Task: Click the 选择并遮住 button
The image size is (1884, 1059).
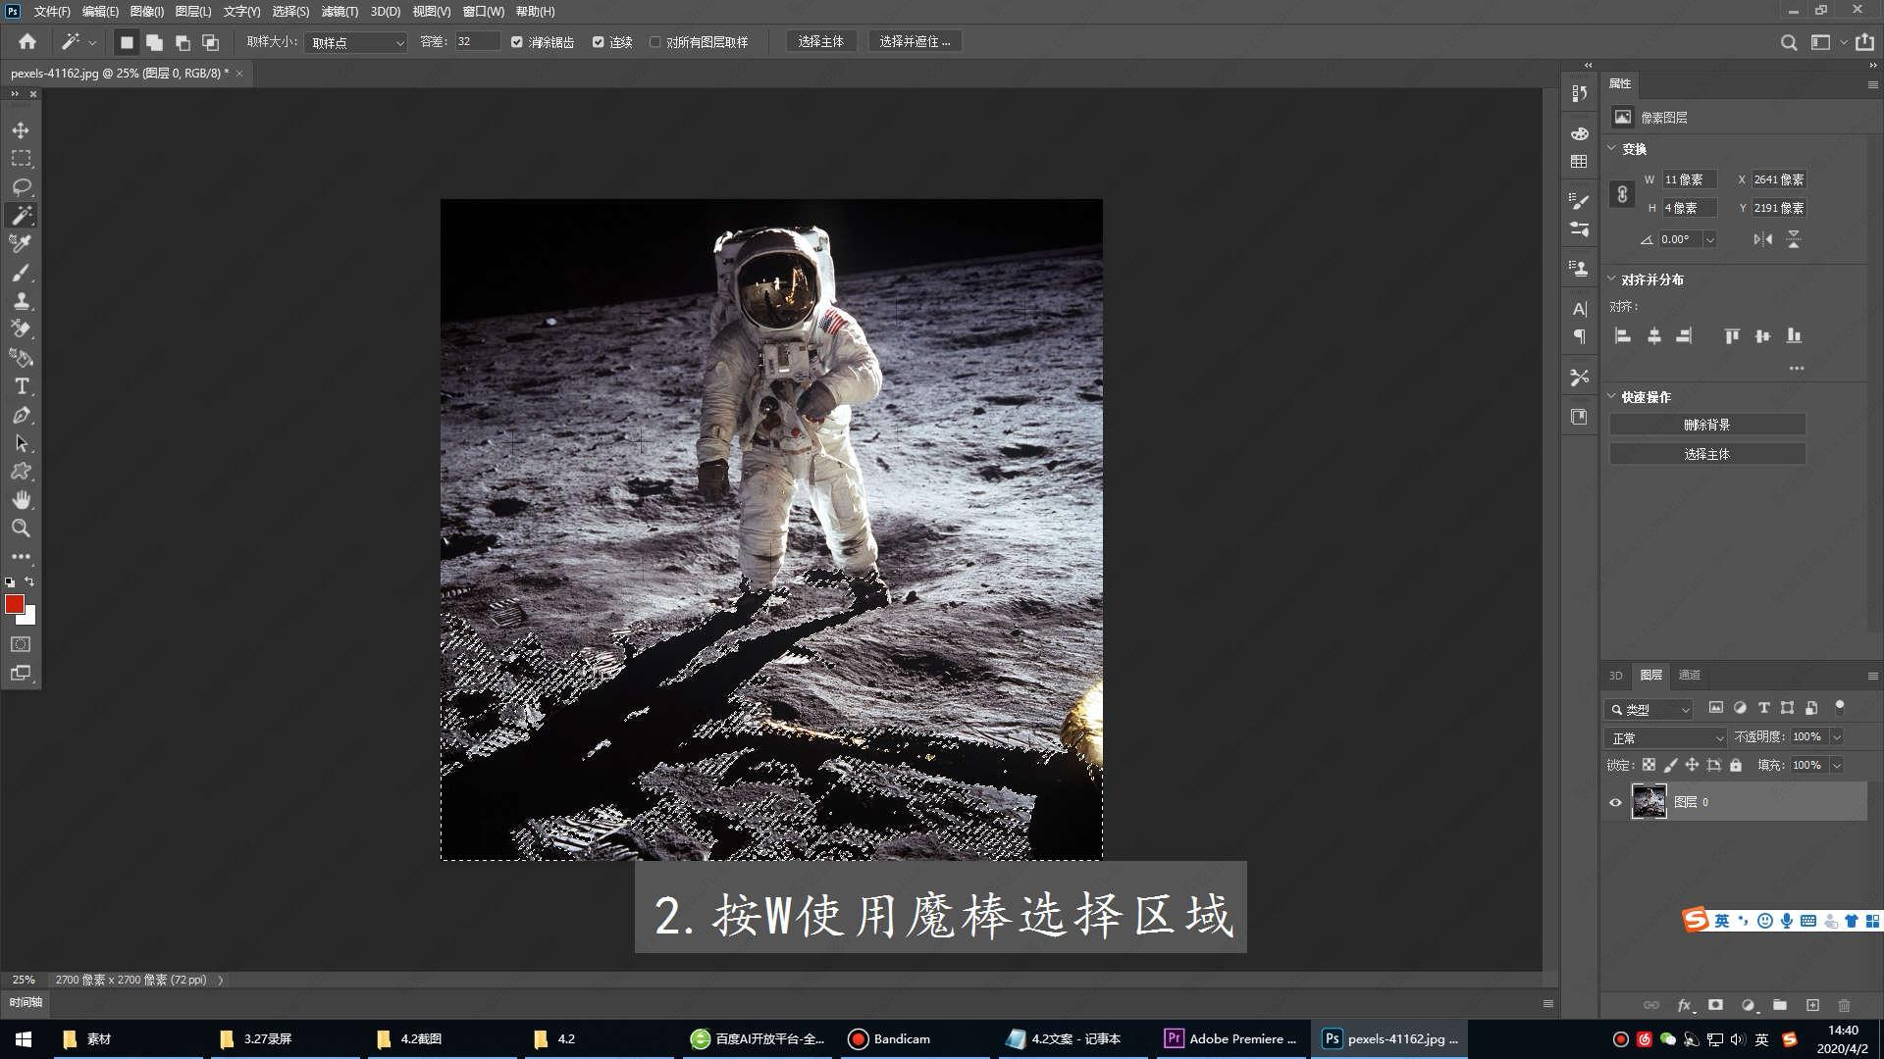Action: (x=915, y=42)
